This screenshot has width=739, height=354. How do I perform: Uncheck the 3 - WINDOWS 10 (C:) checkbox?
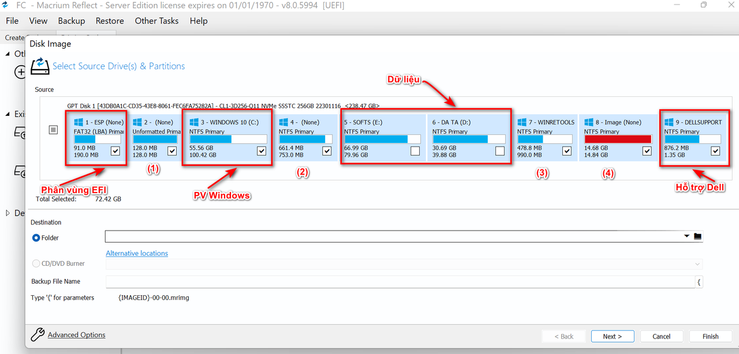(262, 151)
